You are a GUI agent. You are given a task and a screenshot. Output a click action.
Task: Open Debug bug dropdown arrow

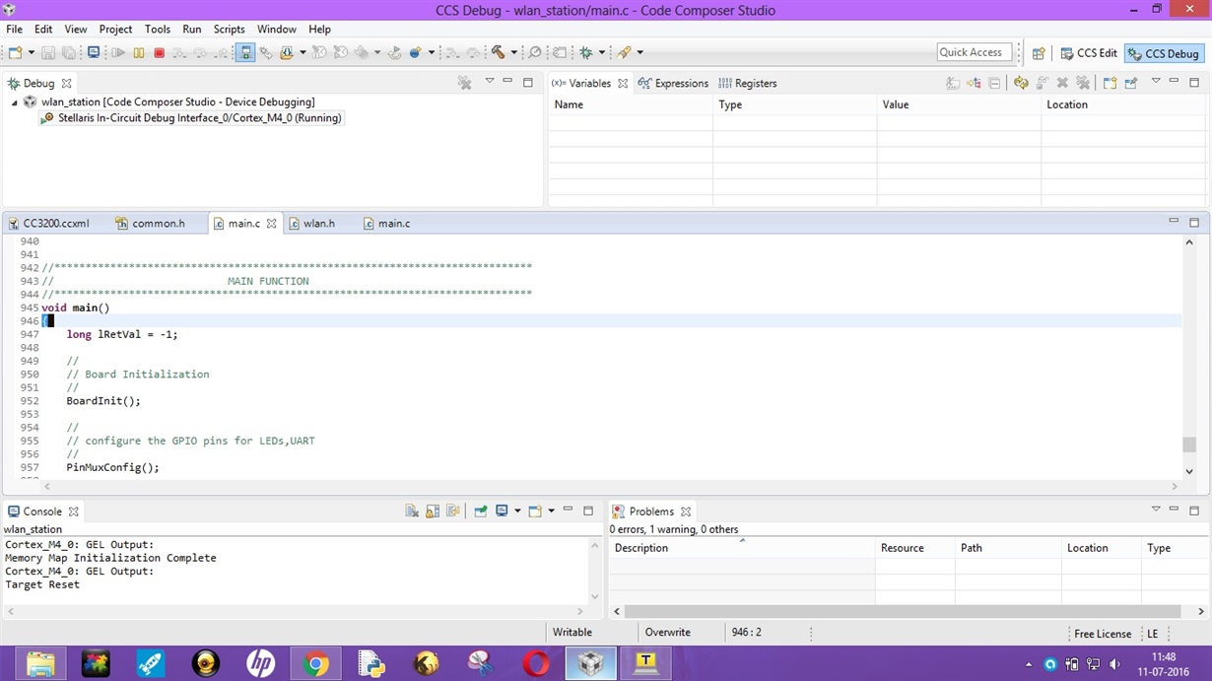[602, 52]
